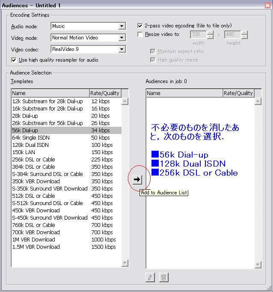Viewport: 273px width, 292px height.
Task: Select the 350k VBR Download template
Action: [x=66, y=181]
